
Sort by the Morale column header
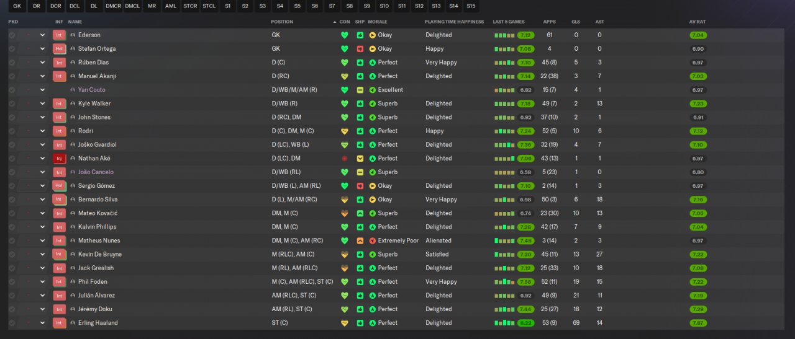(378, 22)
